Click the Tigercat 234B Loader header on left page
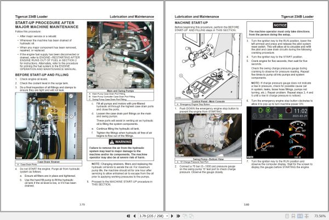 [x=31, y=16]
